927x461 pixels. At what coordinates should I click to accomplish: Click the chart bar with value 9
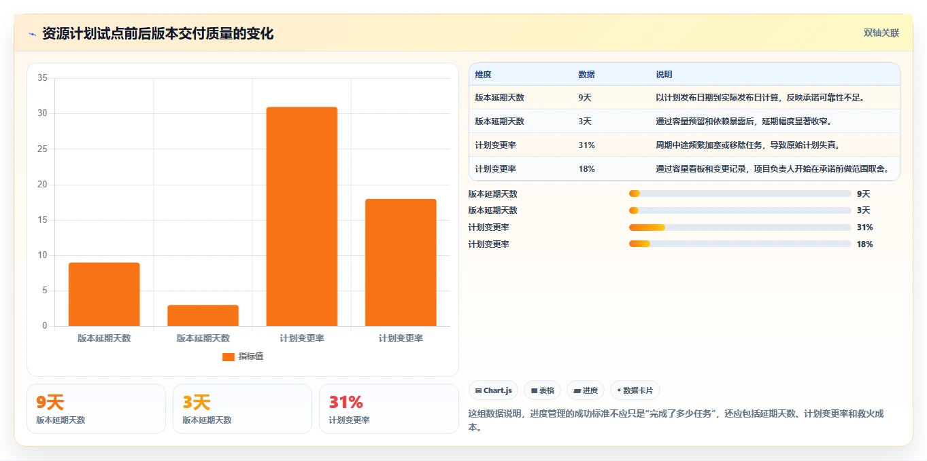click(104, 294)
